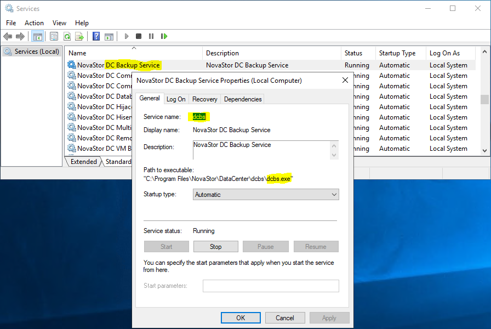Open the View menu
The height and width of the screenshot is (329, 491).
[59, 23]
